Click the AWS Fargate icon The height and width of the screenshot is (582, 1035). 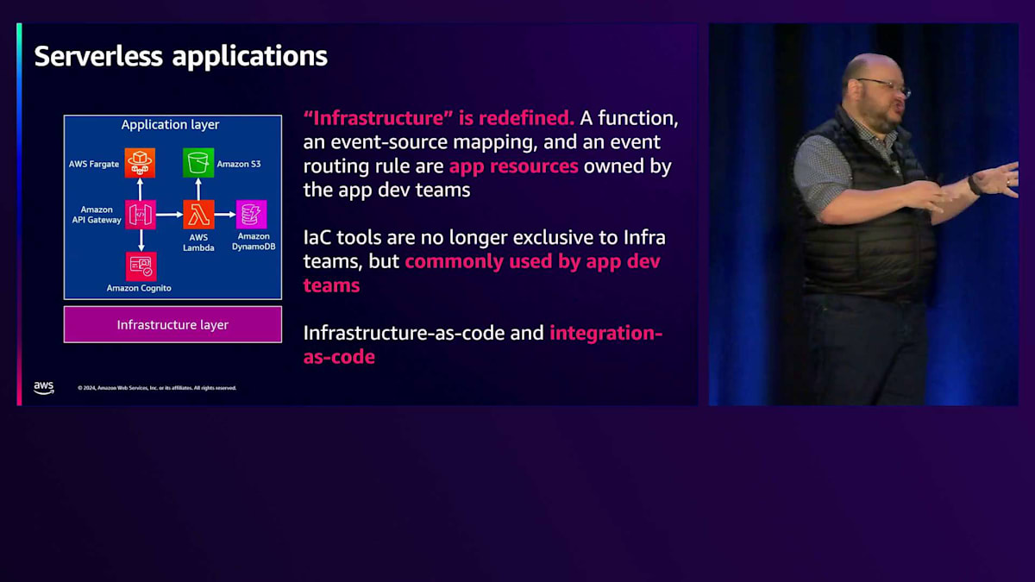(x=140, y=162)
